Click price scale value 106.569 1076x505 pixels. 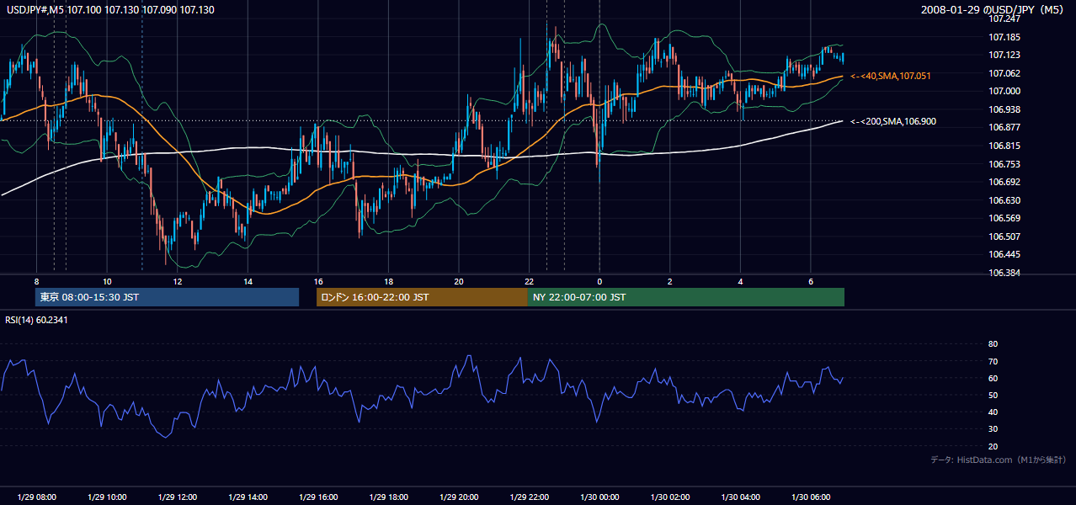point(1004,218)
